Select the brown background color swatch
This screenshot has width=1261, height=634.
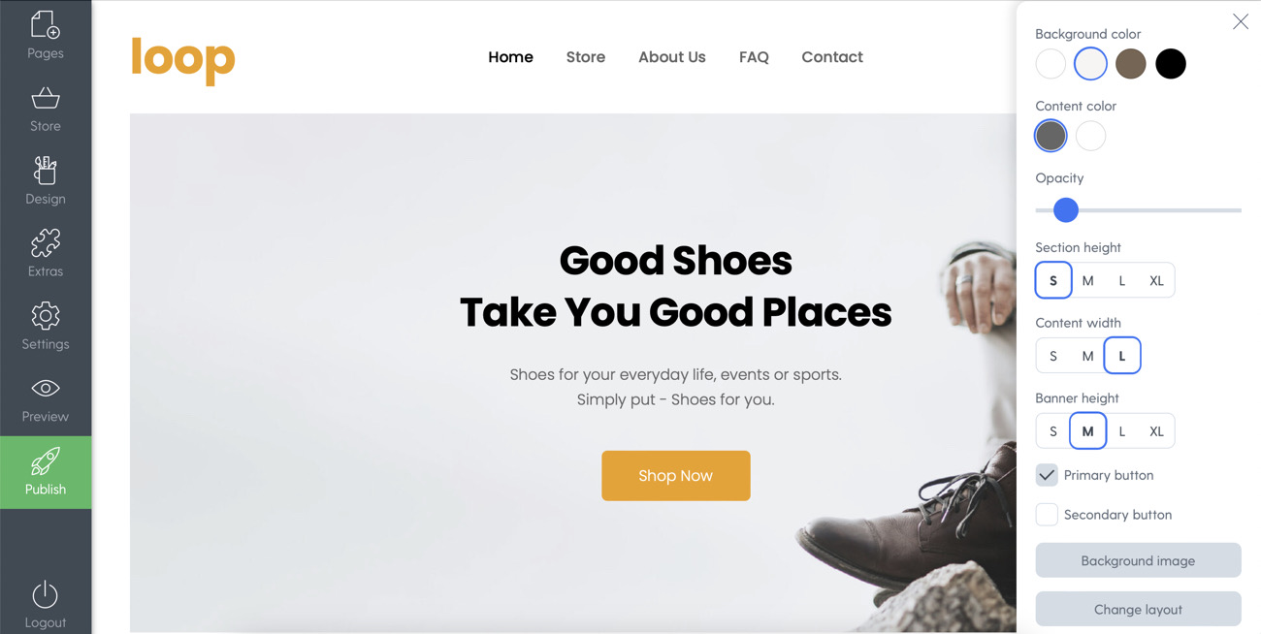1131,64
